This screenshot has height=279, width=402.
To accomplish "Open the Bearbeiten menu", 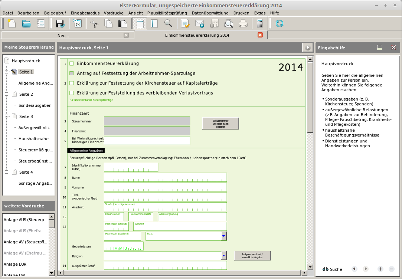I will (x=28, y=13).
